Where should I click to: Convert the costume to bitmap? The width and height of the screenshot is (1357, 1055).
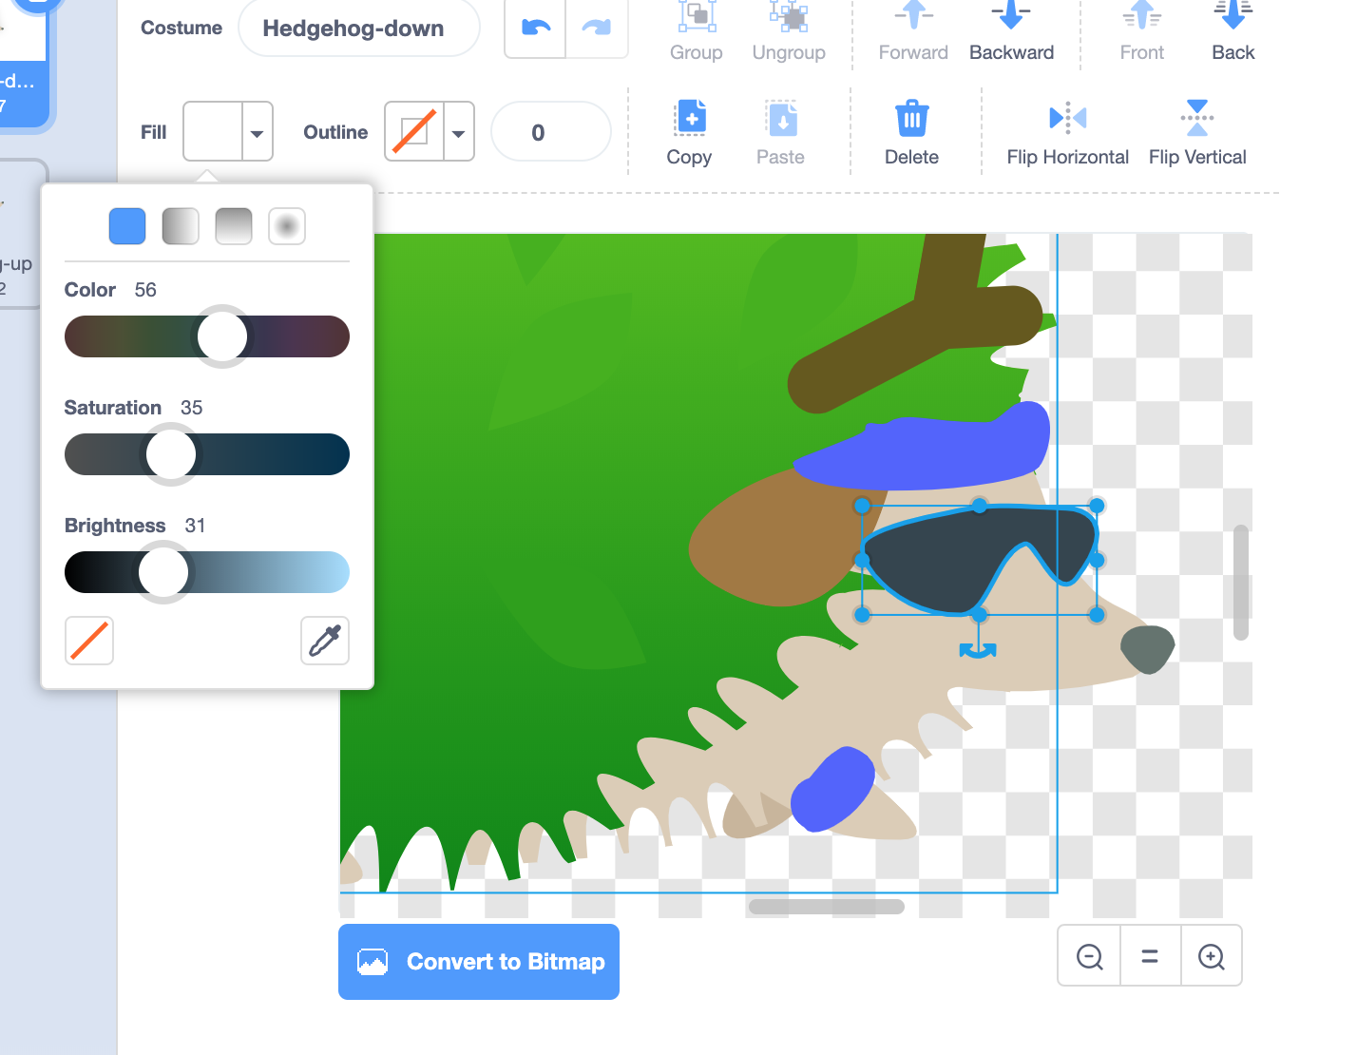478,961
